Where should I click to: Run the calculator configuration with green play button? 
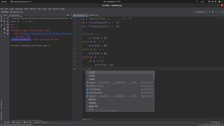click(x=210, y=12)
